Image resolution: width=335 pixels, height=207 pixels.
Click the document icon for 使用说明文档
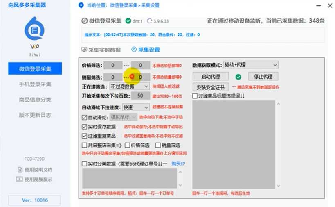point(19,170)
